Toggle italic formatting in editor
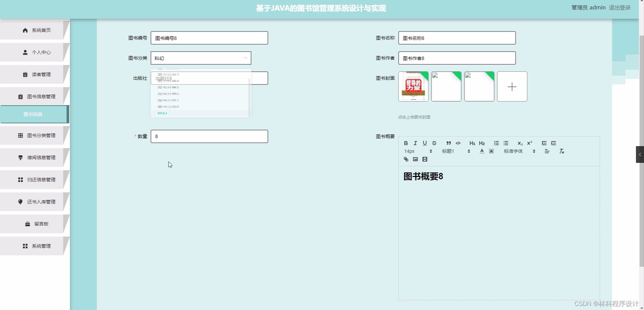 click(x=415, y=143)
